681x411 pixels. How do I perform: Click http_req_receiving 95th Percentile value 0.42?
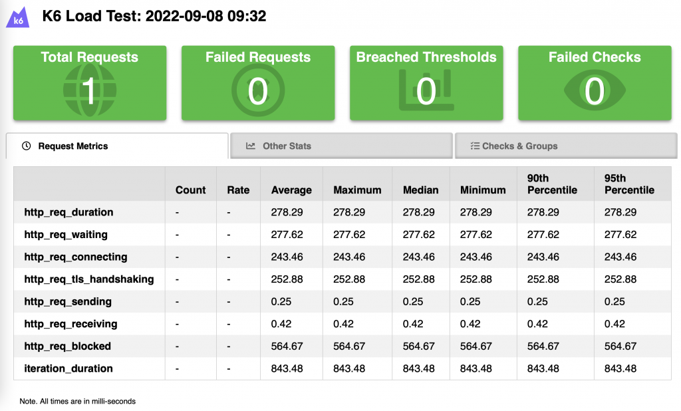pyautogui.click(x=615, y=324)
